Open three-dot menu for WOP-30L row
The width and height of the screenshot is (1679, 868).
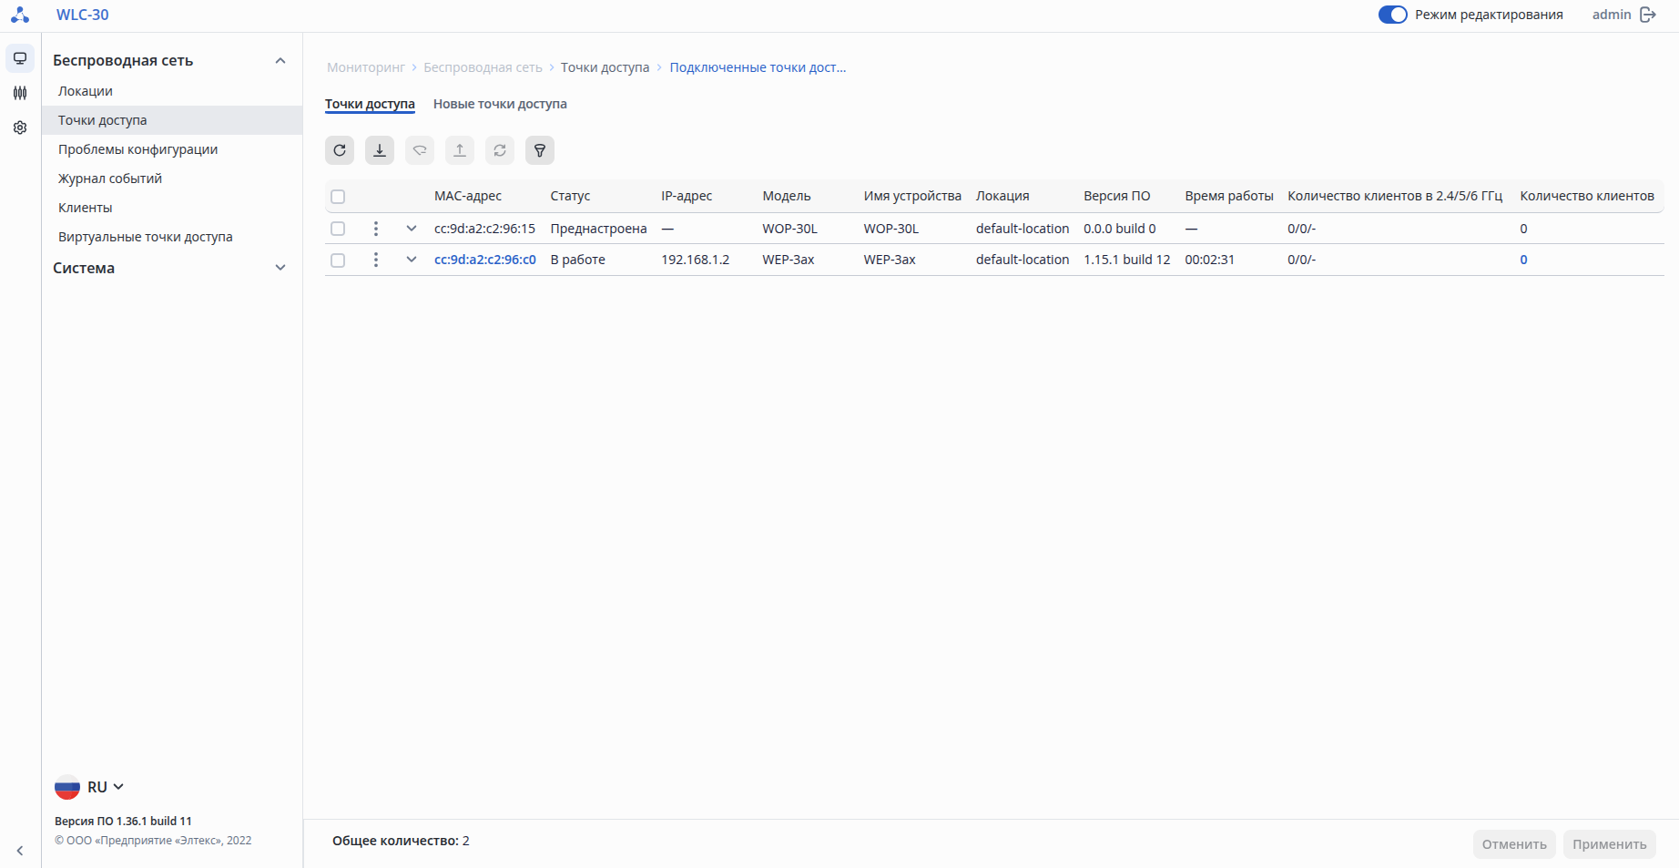coord(376,229)
